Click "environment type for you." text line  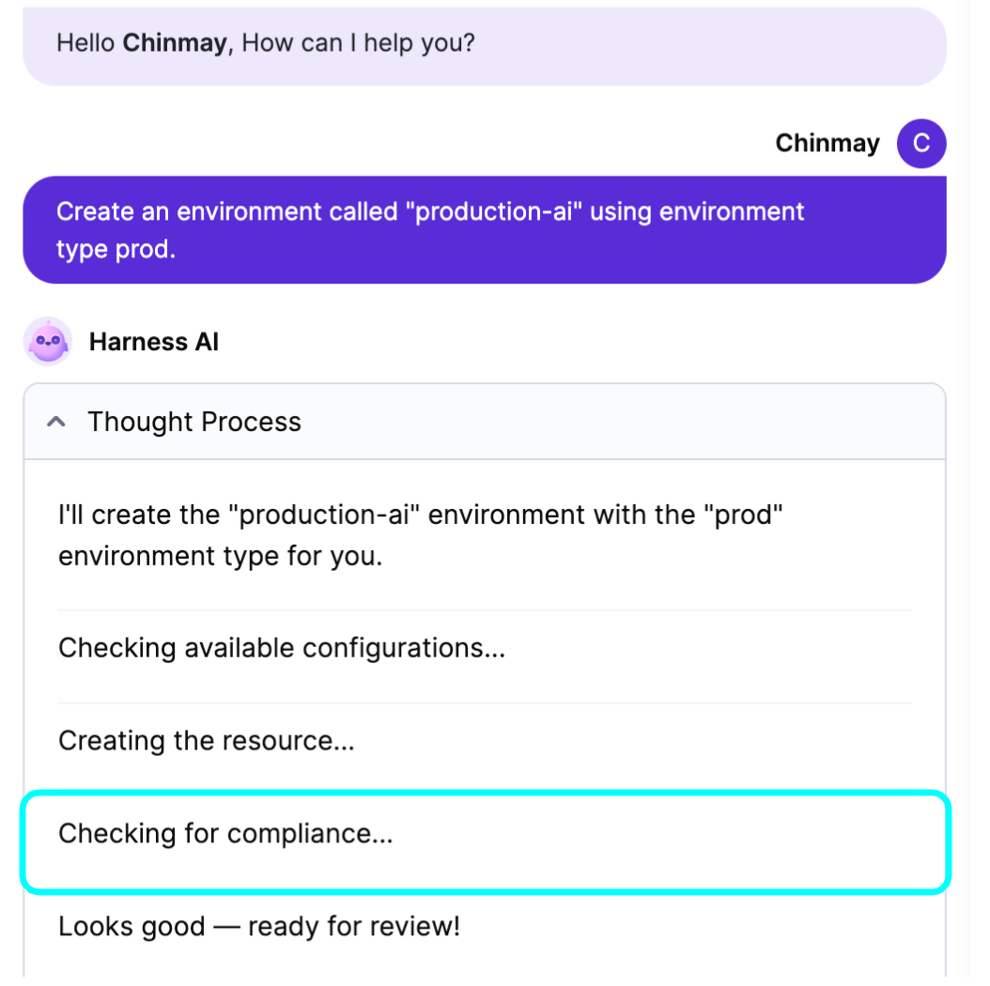(221, 557)
